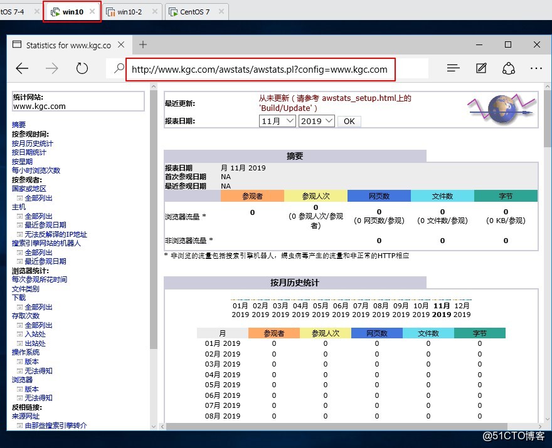Open the 按日期统计 sidebar link
The image size is (552, 448).
[29, 152]
